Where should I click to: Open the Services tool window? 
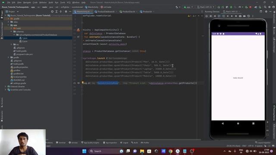(x=73, y=143)
